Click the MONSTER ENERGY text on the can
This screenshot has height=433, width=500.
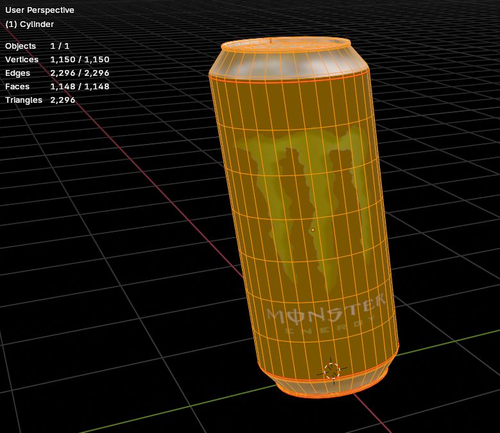point(326,315)
